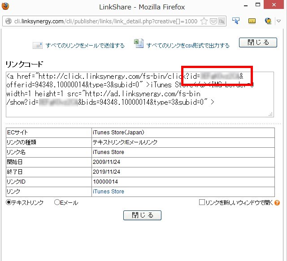Click the リンク名 row label
Viewport: 287px width, 261px height.
pos(16,152)
